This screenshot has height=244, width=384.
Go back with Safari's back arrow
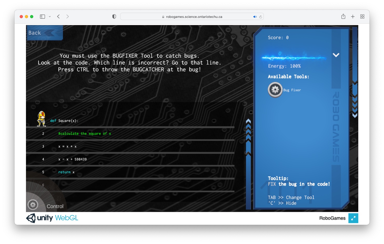point(58,17)
